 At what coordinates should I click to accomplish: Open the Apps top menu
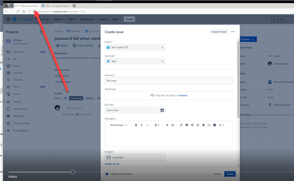click(x=116, y=19)
